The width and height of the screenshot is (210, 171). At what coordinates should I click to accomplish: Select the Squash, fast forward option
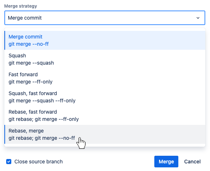click(105, 97)
